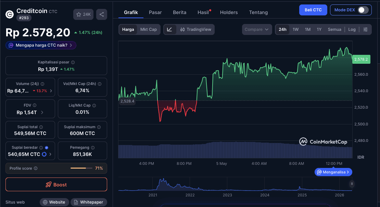Click the share icon button

pos(102,14)
